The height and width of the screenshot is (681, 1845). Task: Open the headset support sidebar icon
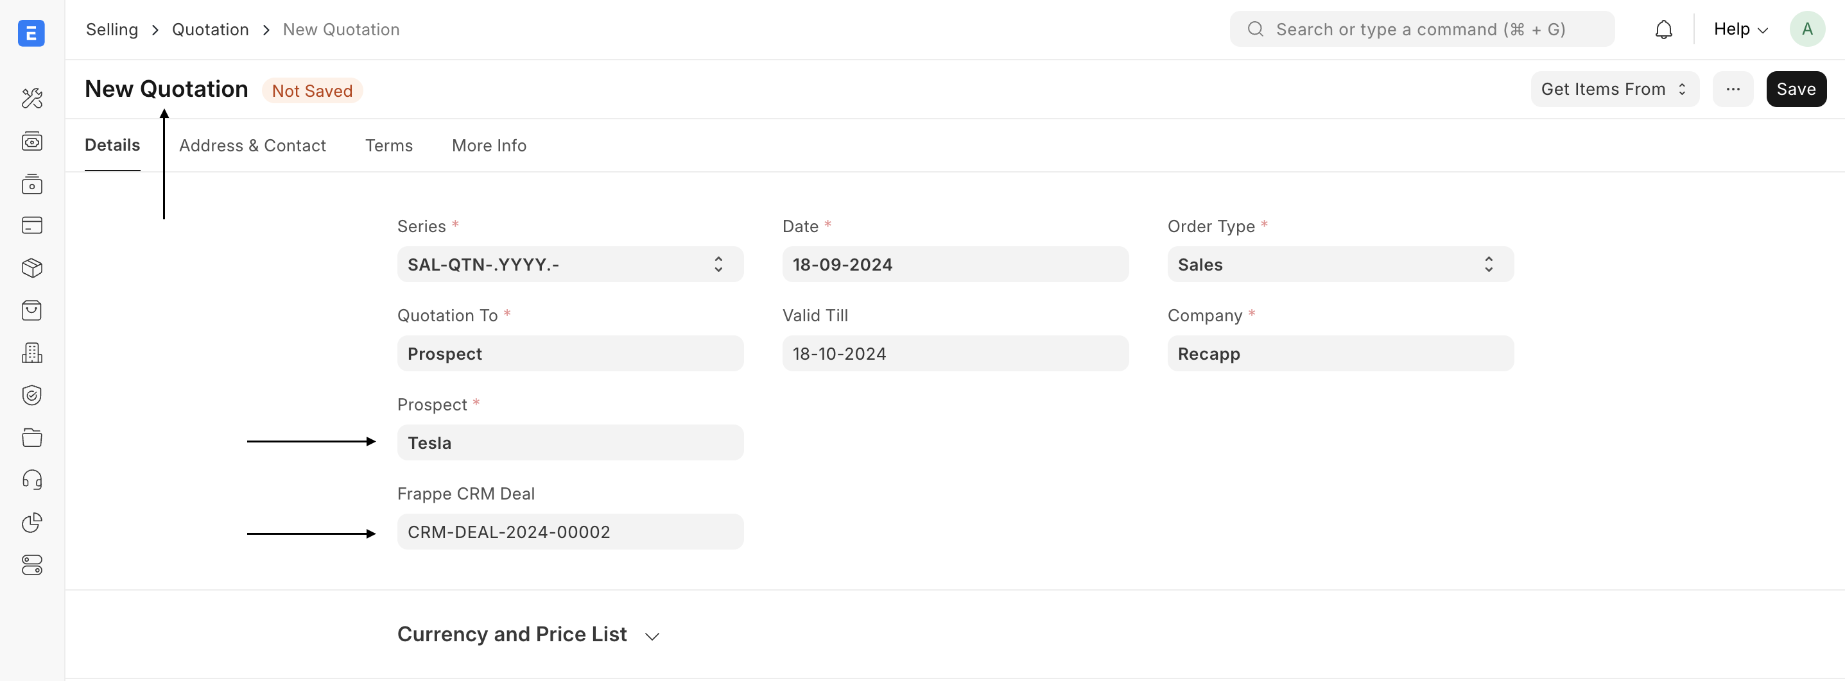(x=31, y=480)
